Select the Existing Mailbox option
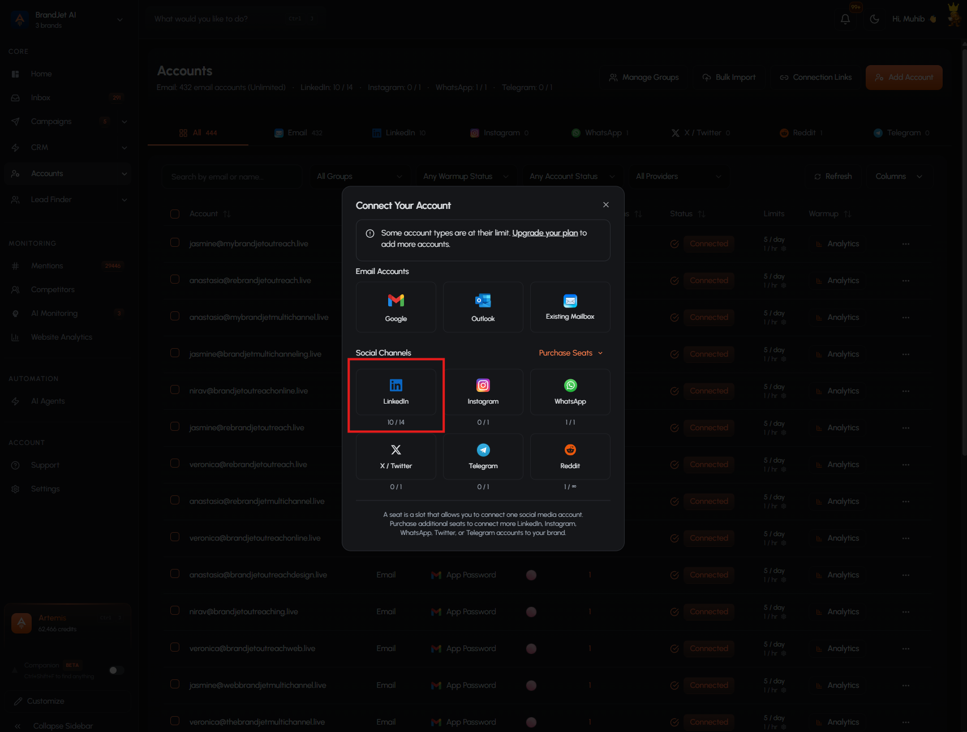Viewport: 967px width, 732px height. [x=570, y=307]
